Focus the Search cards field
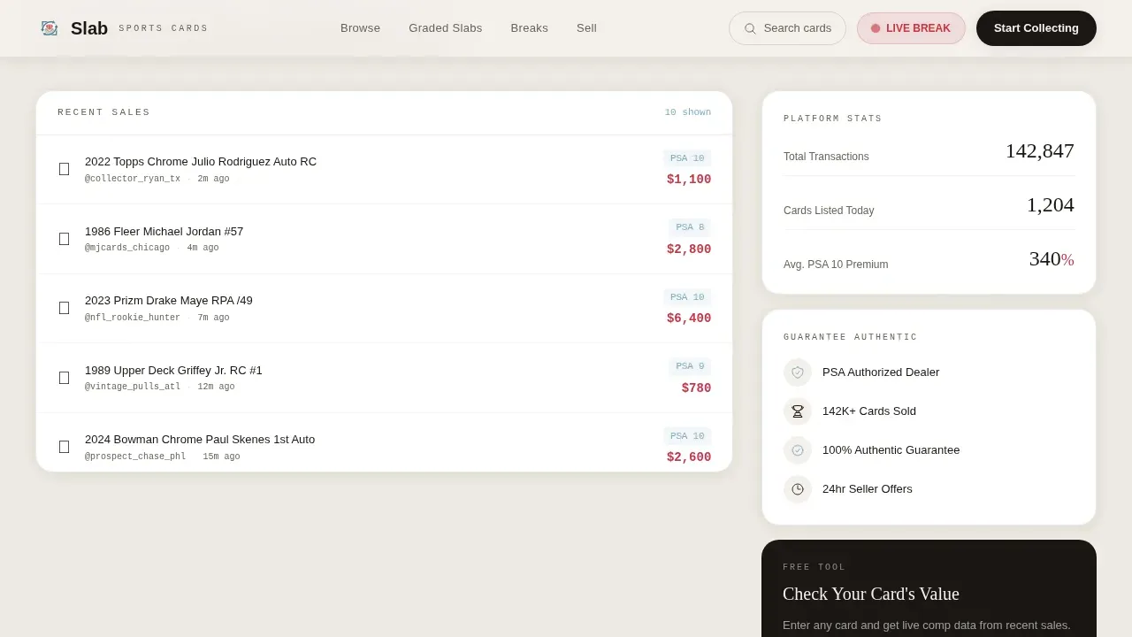The image size is (1132, 637). pyautogui.click(x=787, y=28)
